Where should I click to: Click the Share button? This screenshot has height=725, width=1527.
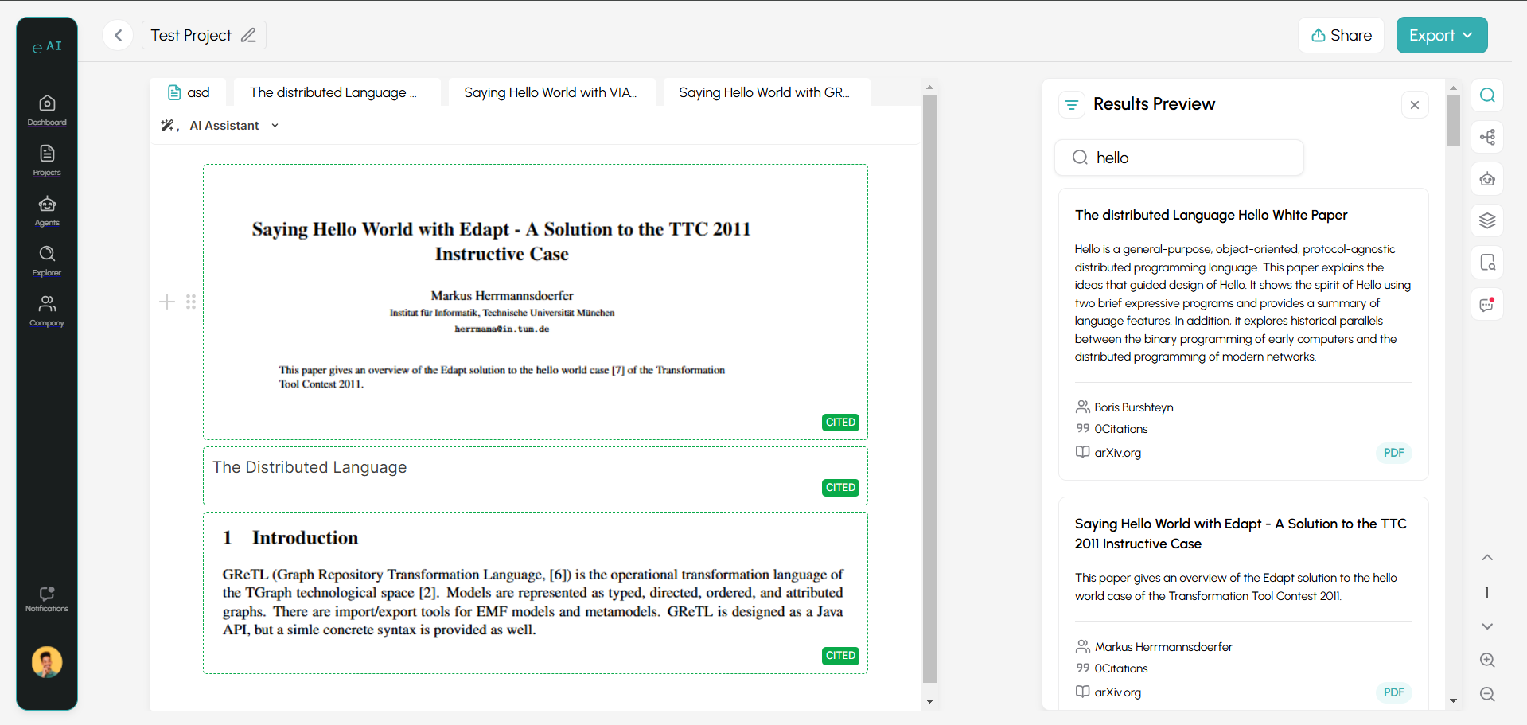pyautogui.click(x=1341, y=35)
